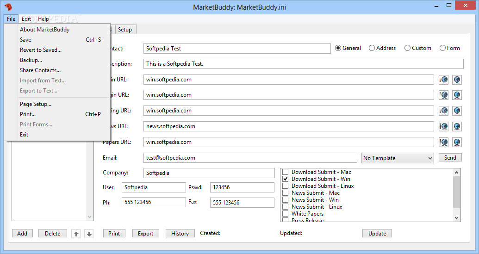Click globe-with-list icon in Papers URL row
Viewport: 479px width, 254px height.
tap(443, 142)
